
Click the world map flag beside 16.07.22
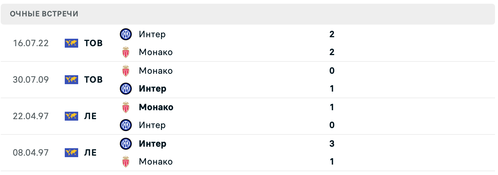coord(71,43)
